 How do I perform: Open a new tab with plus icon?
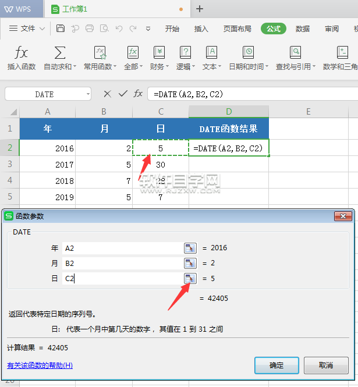pos(200,9)
